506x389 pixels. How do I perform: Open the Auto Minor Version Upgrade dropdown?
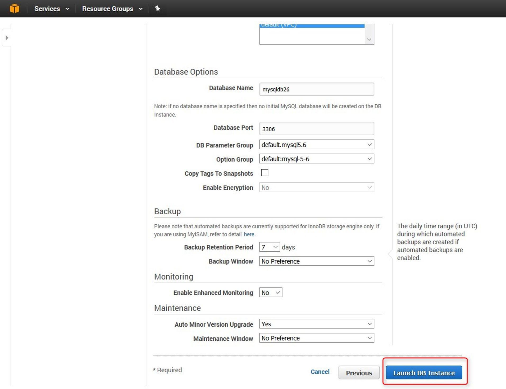(317, 324)
